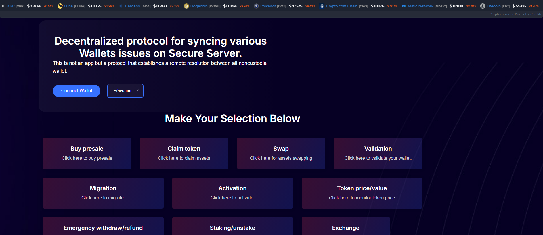The image size is (543, 235).
Task: Open the Cardano ticker link
Action: [x=137, y=6]
